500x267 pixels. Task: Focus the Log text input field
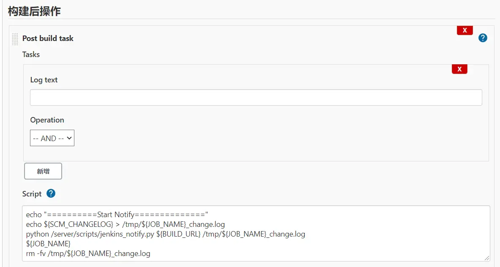[256, 97]
